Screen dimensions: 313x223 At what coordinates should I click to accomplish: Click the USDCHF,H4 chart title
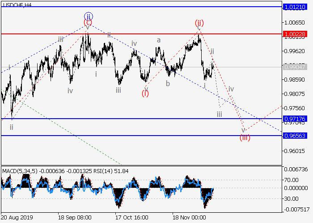pyautogui.click(x=17, y=4)
